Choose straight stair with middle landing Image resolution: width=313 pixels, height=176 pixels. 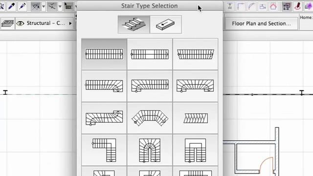[150, 54]
